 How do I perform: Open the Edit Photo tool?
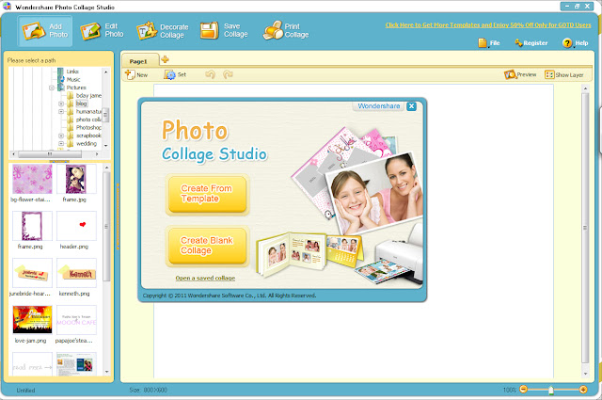(x=103, y=30)
